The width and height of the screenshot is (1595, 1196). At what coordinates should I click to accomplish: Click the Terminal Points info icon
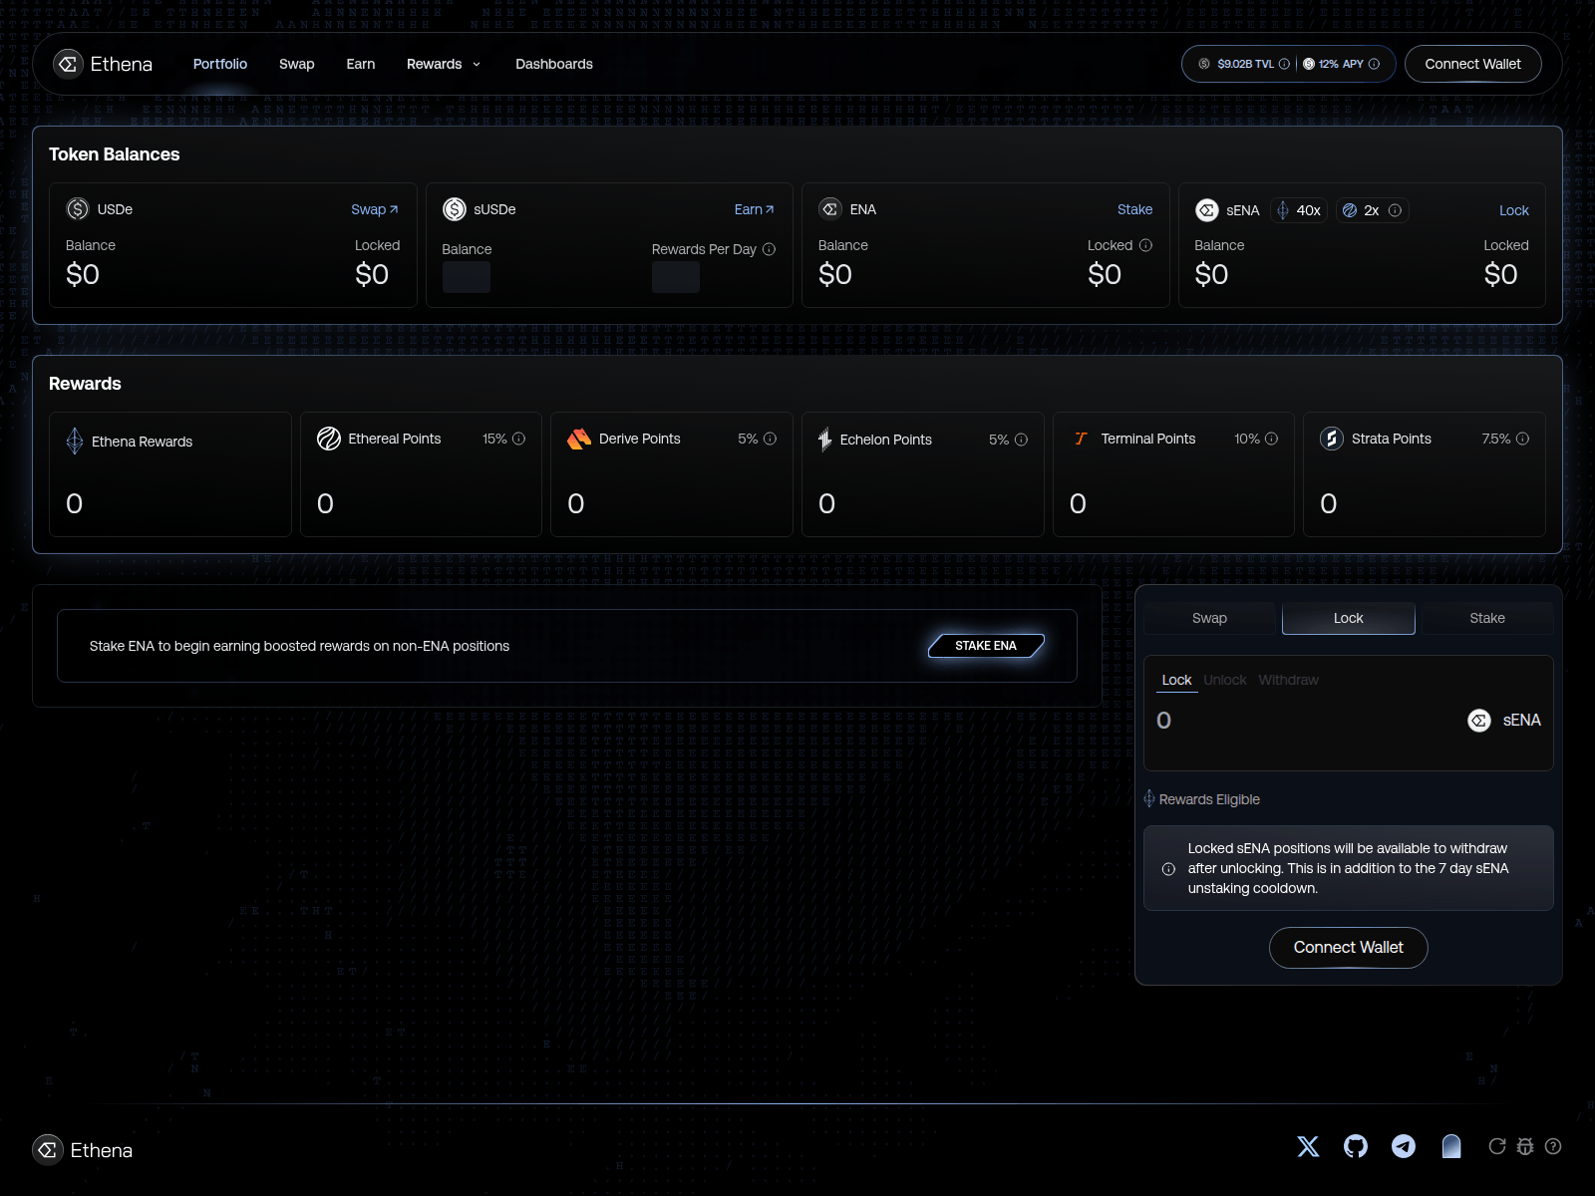tap(1271, 439)
